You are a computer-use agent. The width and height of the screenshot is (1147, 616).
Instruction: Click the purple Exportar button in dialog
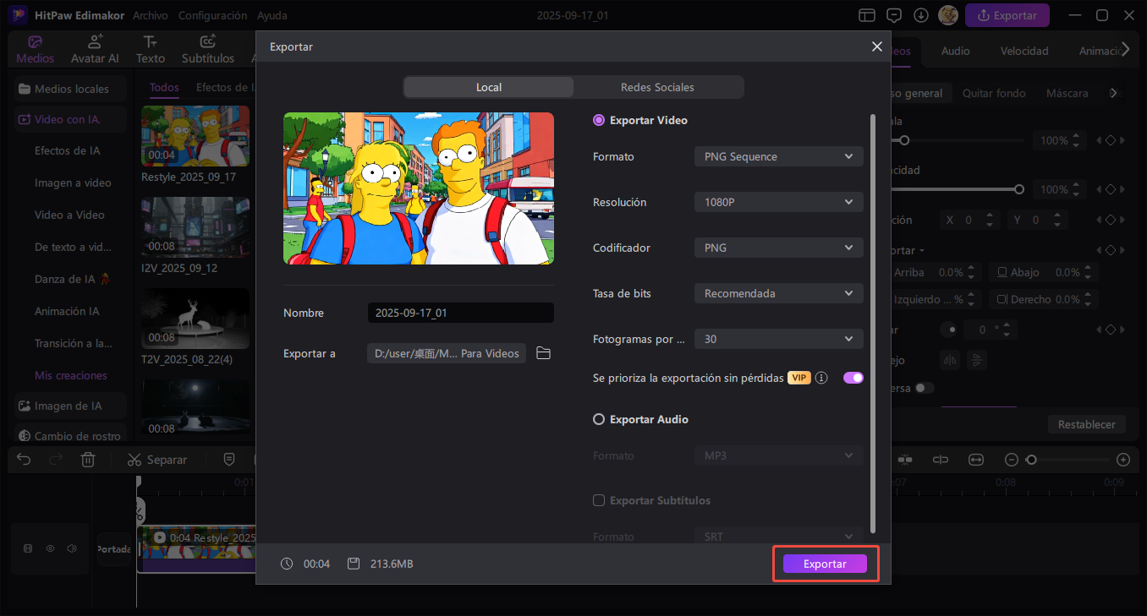(x=825, y=564)
